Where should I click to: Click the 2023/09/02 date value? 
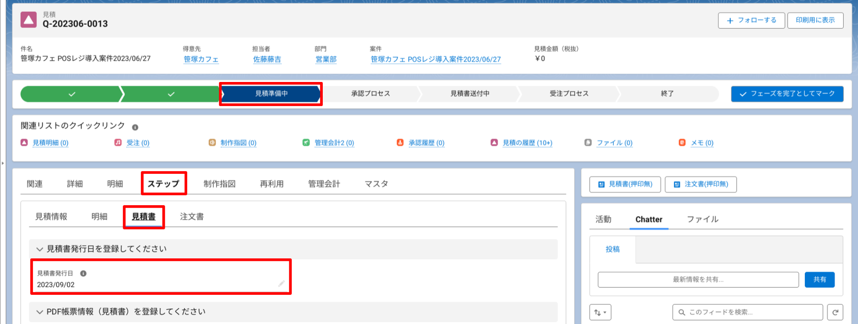[56, 285]
